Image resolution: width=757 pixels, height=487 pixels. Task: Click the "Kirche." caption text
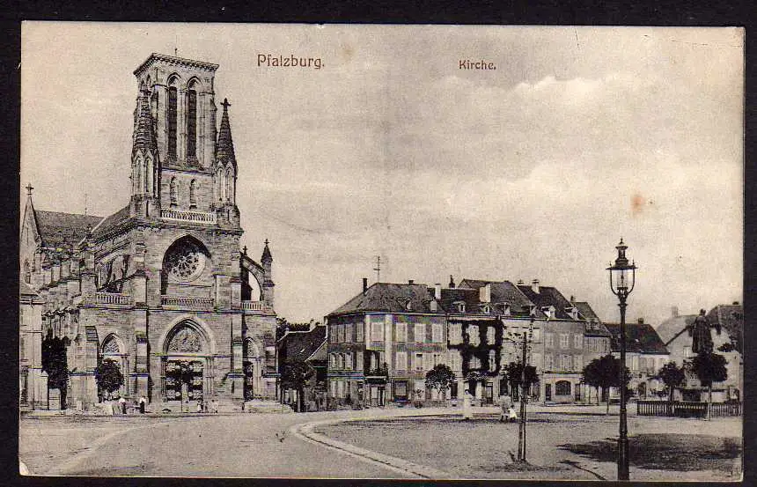click(477, 65)
